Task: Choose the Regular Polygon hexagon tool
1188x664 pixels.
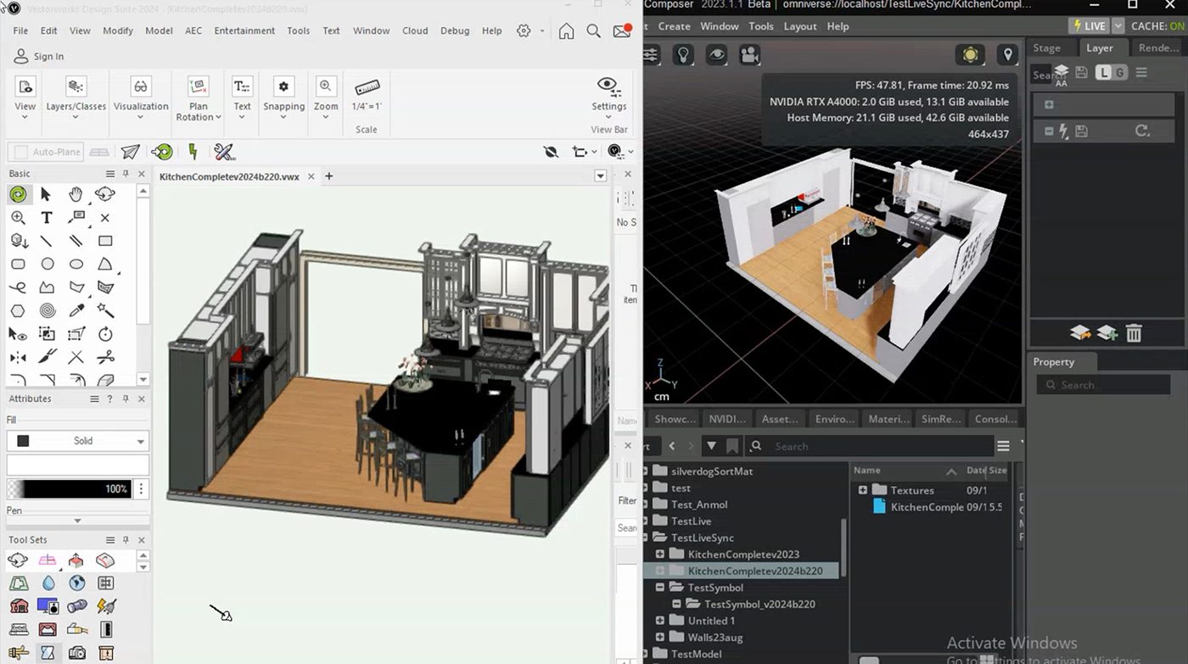Action: click(x=18, y=310)
